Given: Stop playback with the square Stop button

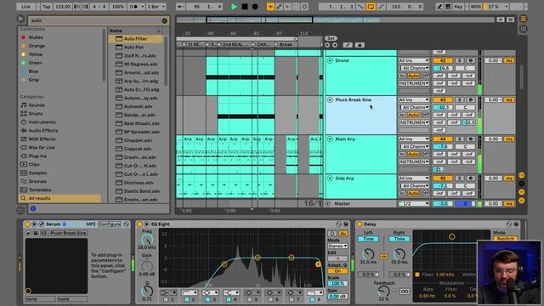Looking at the screenshot, I should (x=245, y=7).
